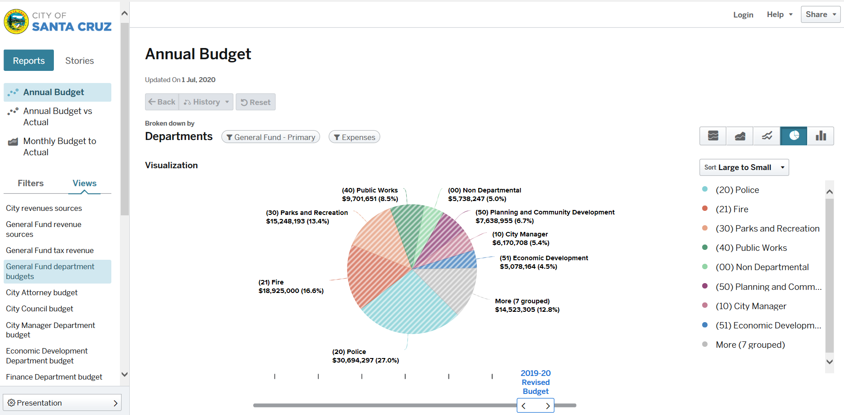Click the Reset button

(x=255, y=102)
